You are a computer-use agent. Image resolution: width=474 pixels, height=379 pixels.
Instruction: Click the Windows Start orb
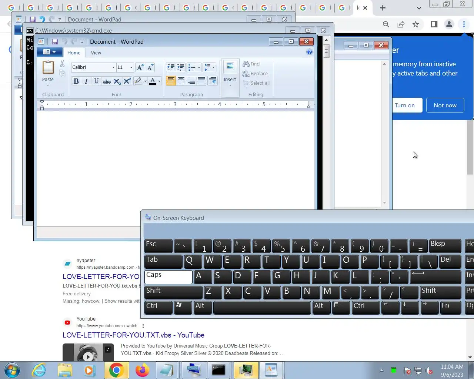12,370
